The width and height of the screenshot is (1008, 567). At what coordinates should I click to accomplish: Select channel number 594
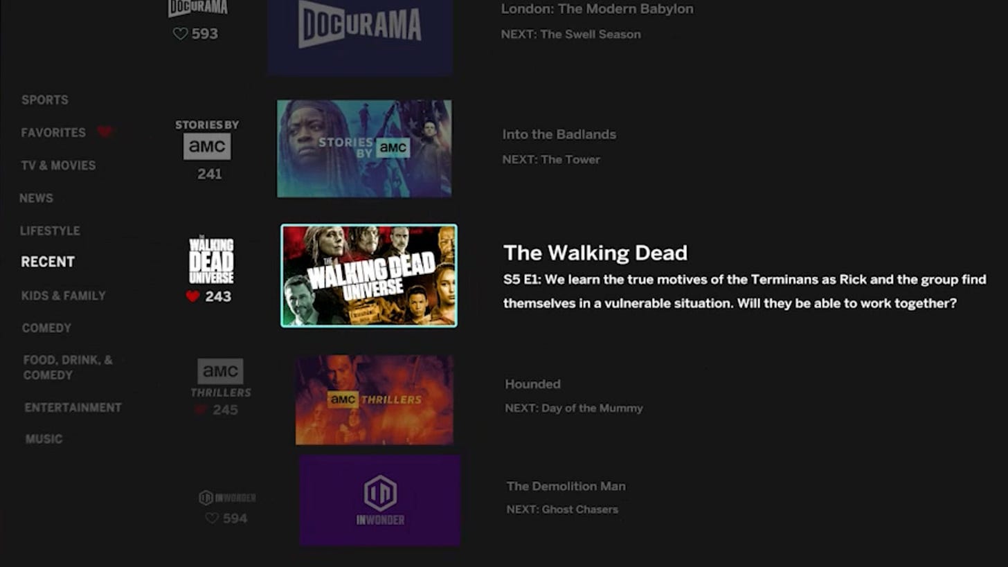(x=235, y=518)
